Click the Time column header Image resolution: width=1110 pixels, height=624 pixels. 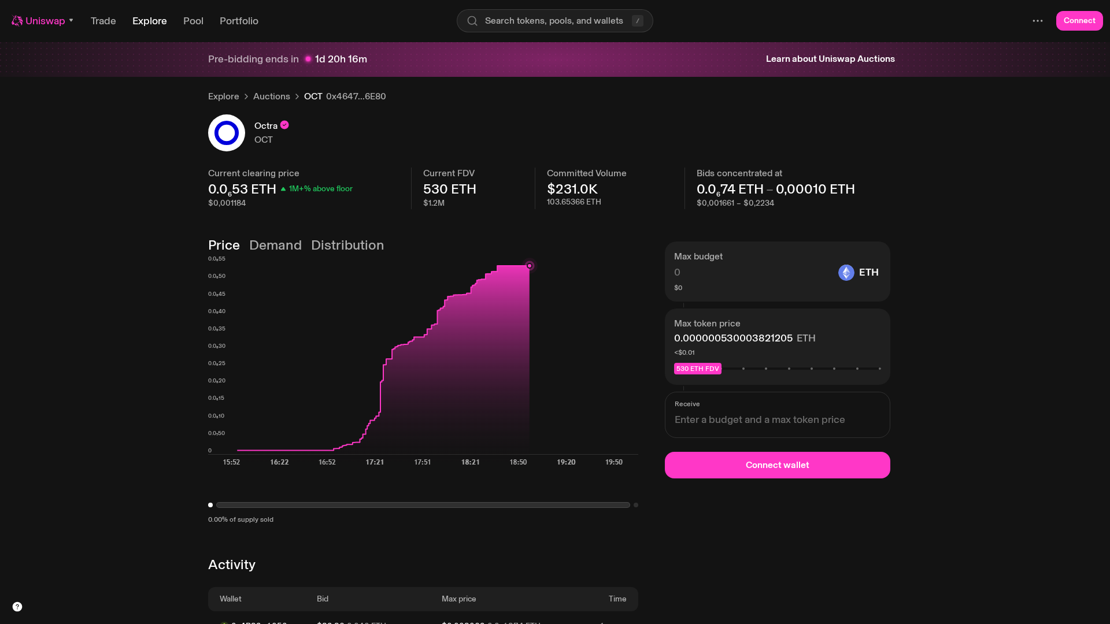point(617,599)
